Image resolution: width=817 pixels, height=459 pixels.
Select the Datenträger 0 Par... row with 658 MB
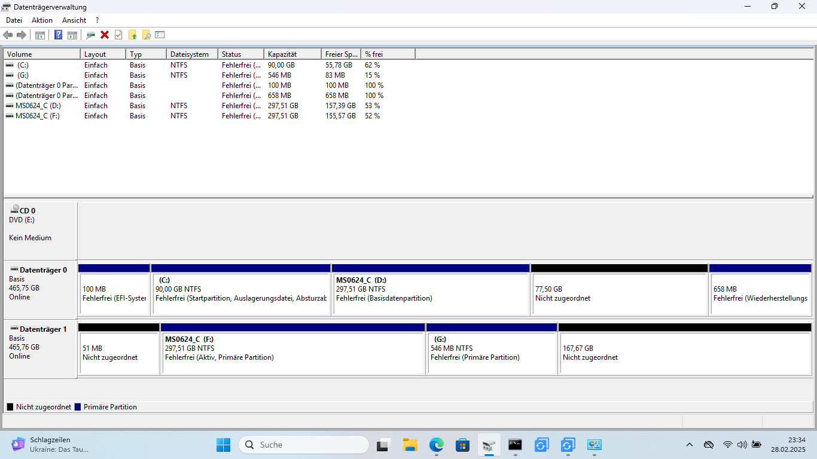(x=209, y=95)
